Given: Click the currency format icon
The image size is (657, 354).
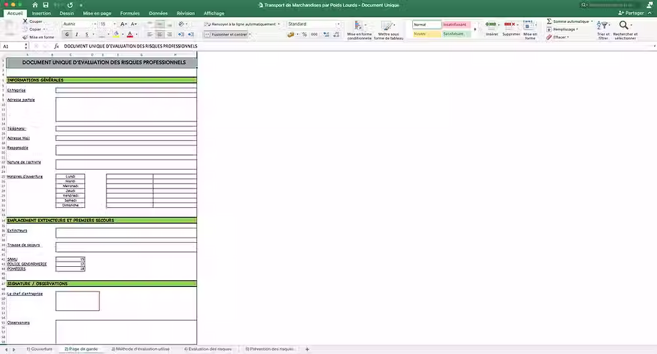Looking at the screenshot, I should pos(291,34).
